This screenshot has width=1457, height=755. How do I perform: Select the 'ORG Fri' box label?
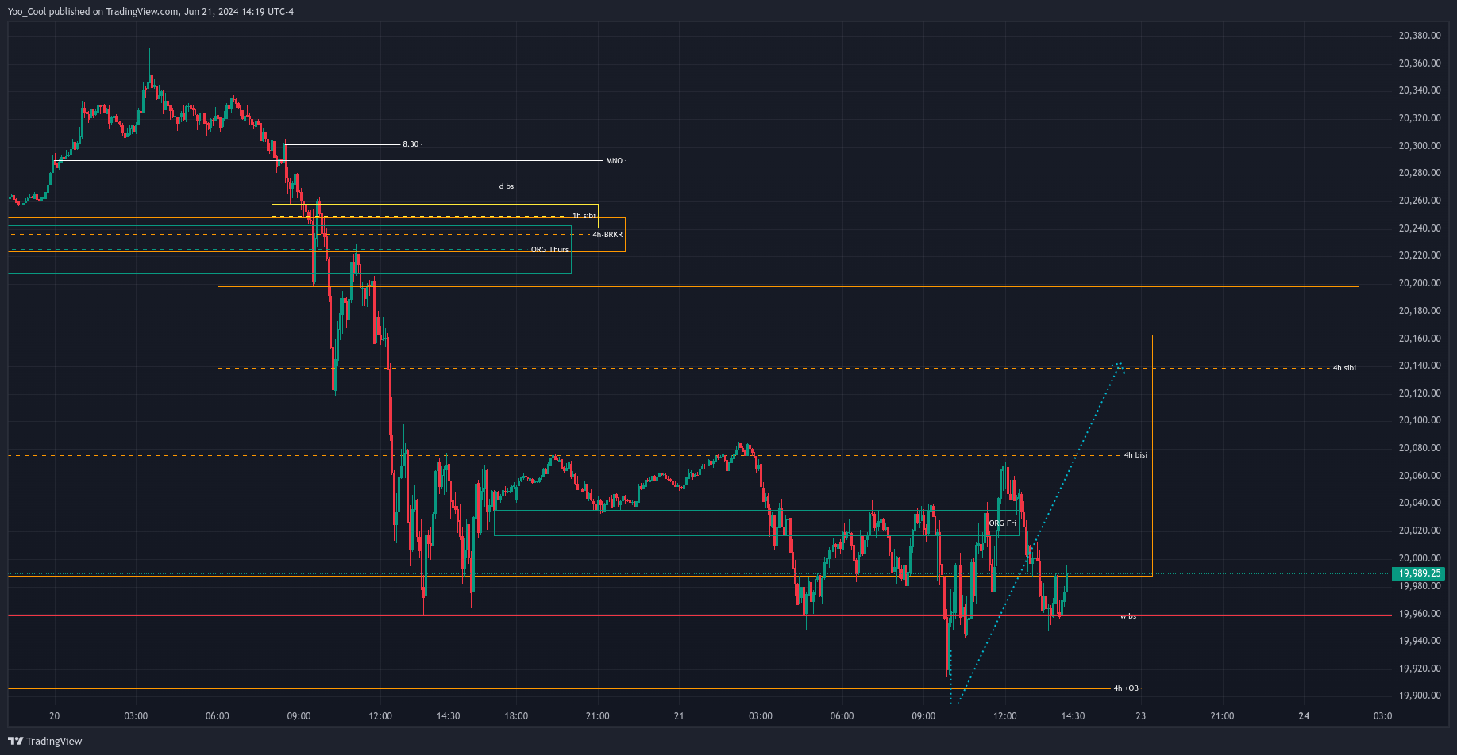tap(1002, 523)
